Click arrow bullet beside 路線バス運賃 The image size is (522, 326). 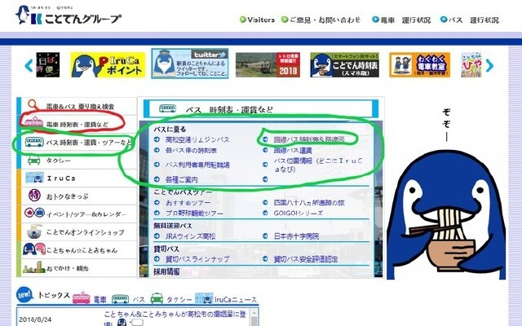[x=265, y=150]
